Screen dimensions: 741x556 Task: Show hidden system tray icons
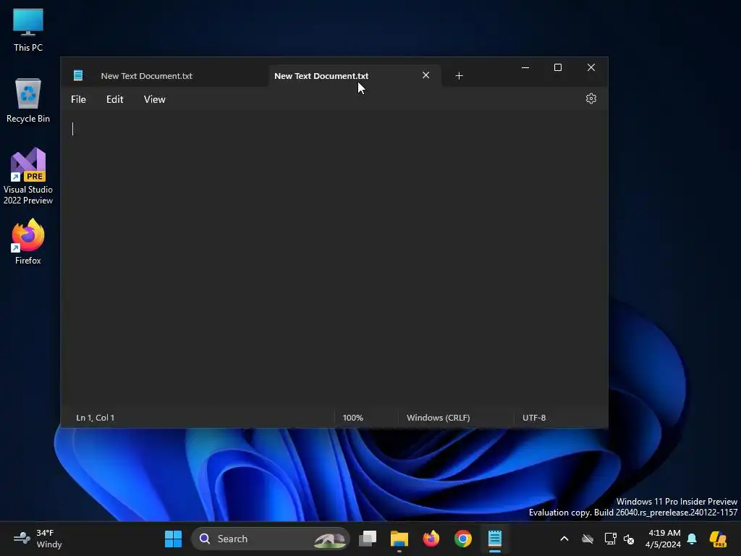point(564,539)
